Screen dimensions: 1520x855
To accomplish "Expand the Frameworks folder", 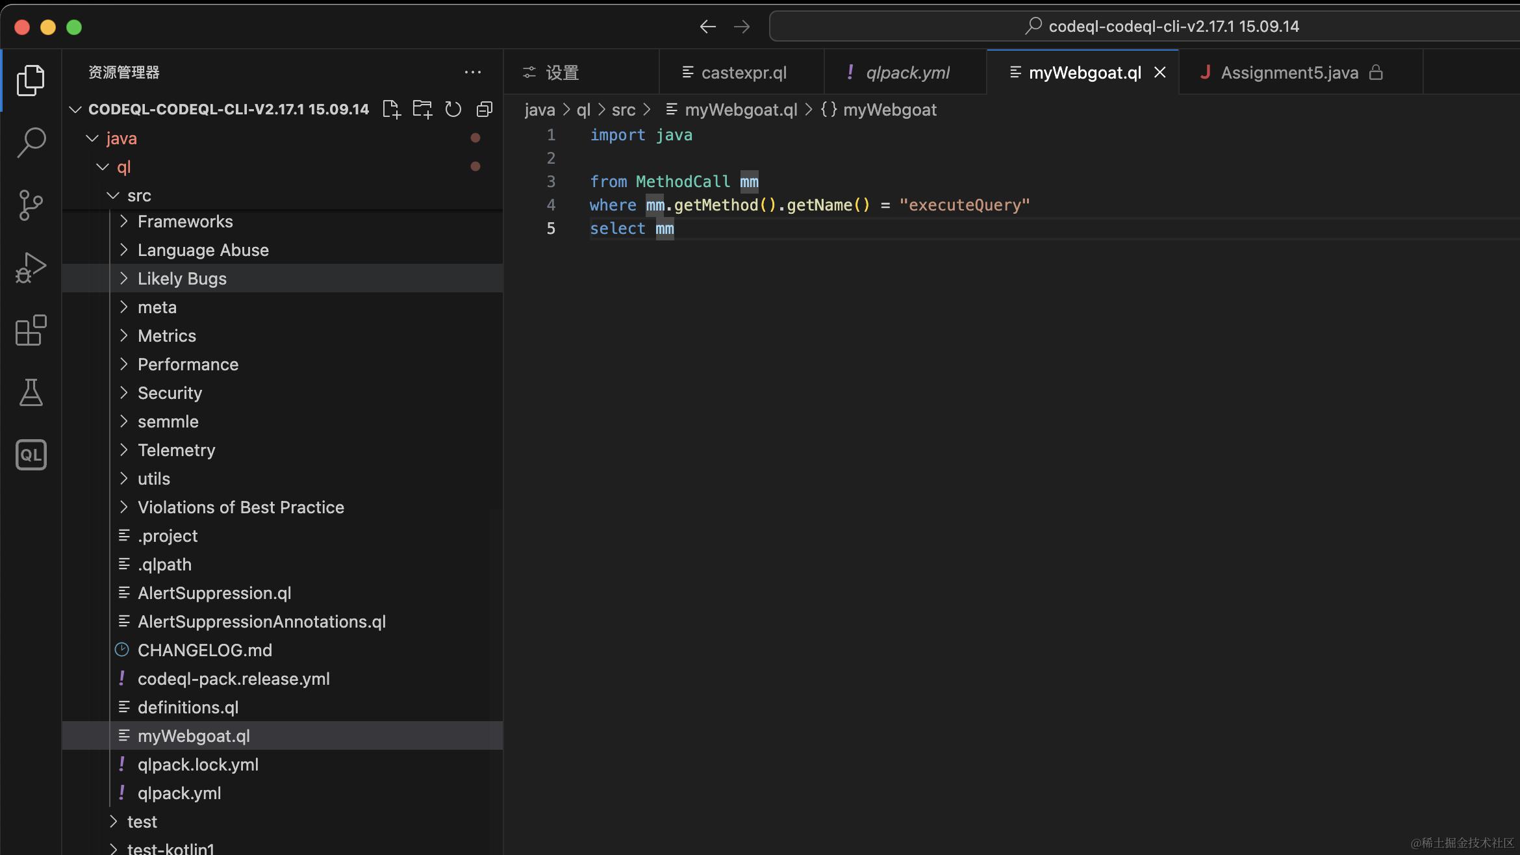I will [184, 222].
